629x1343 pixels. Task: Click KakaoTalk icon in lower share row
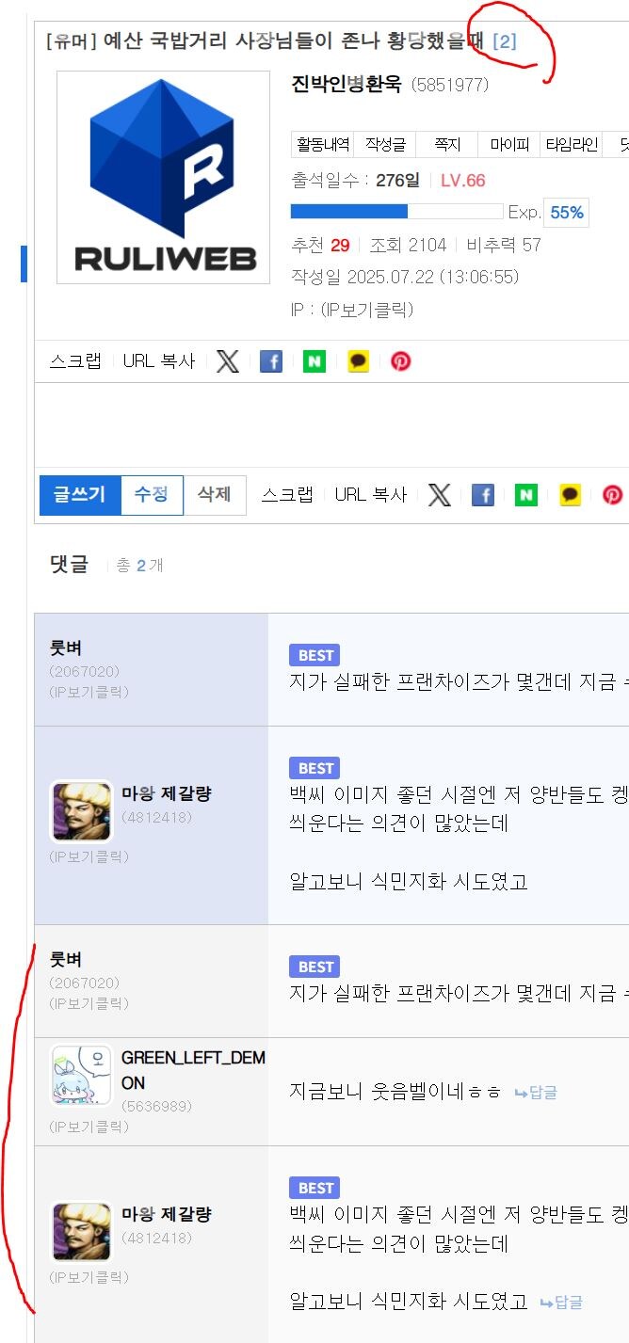[570, 495]
